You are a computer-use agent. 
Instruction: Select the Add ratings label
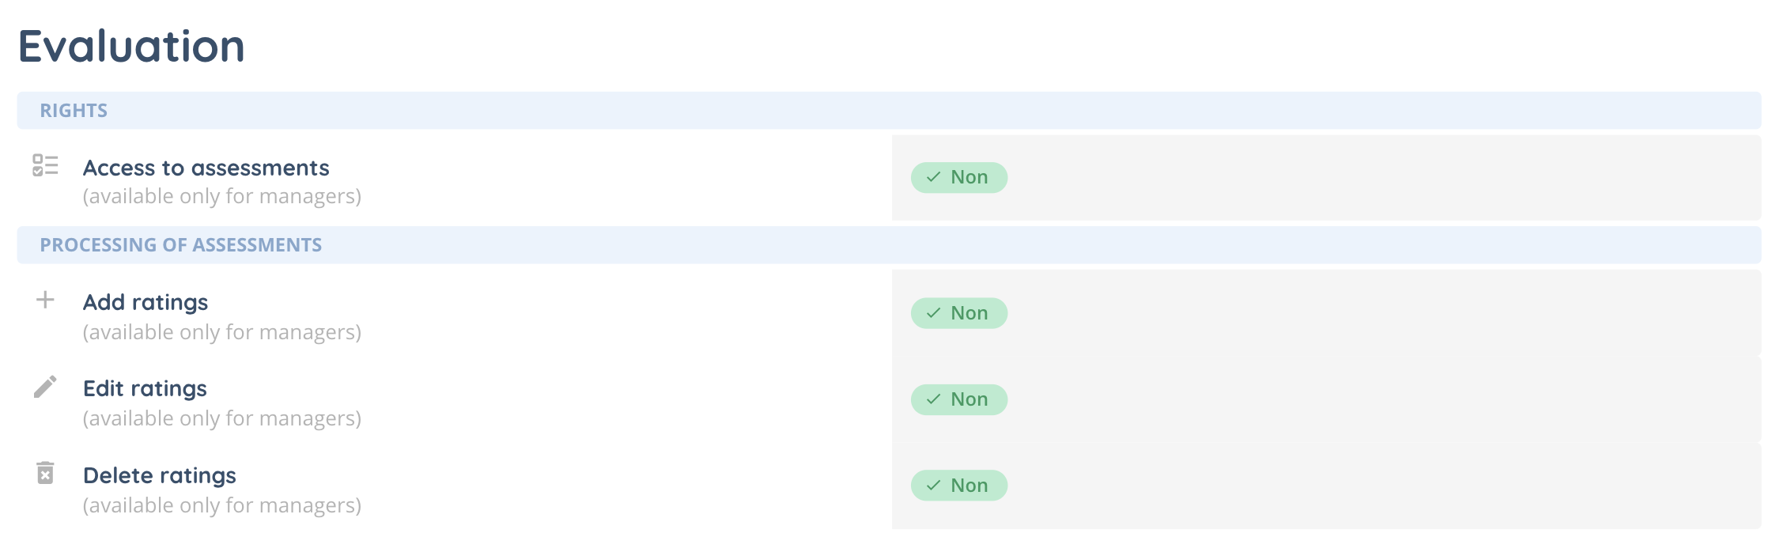pyautogui.click(x=146, y=302)
